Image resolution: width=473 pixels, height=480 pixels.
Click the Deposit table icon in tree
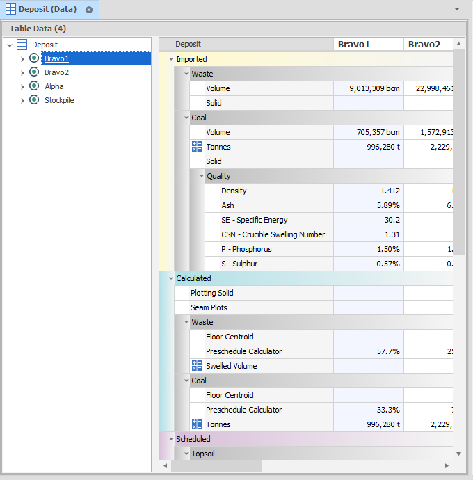[22, 45]
